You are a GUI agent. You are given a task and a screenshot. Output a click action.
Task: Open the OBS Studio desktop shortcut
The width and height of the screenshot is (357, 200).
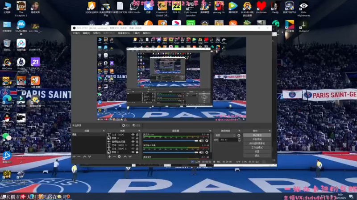pos(134,8)
